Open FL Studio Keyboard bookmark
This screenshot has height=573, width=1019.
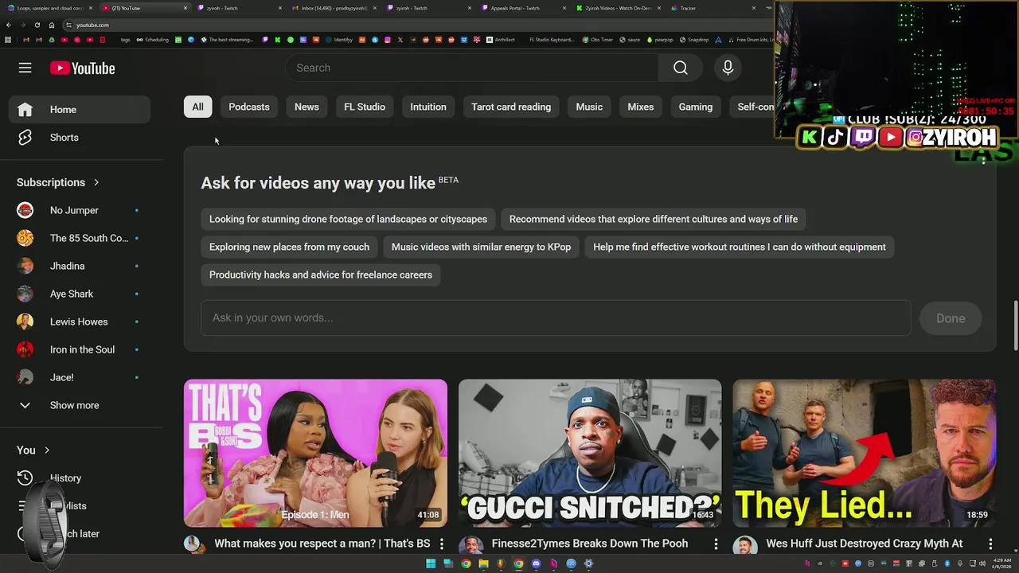click(x=551, y=40)
